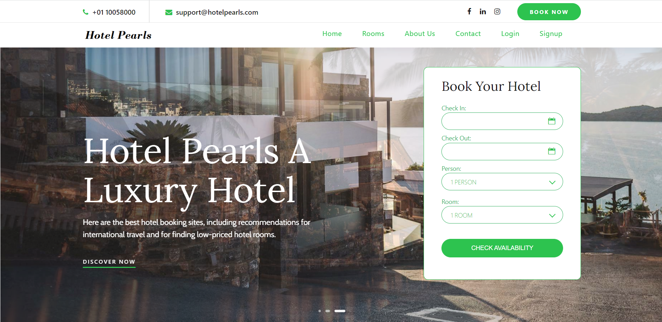662x322 pixels.
Task: Click the green phone icon
Action: pos(86,12)
